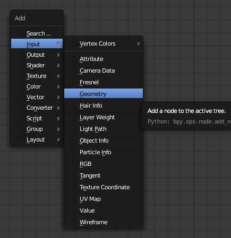The width and height of the screenshot is (231, 238).
Task: Expand the Vertex Colors submenu
Action: point(104,43)
